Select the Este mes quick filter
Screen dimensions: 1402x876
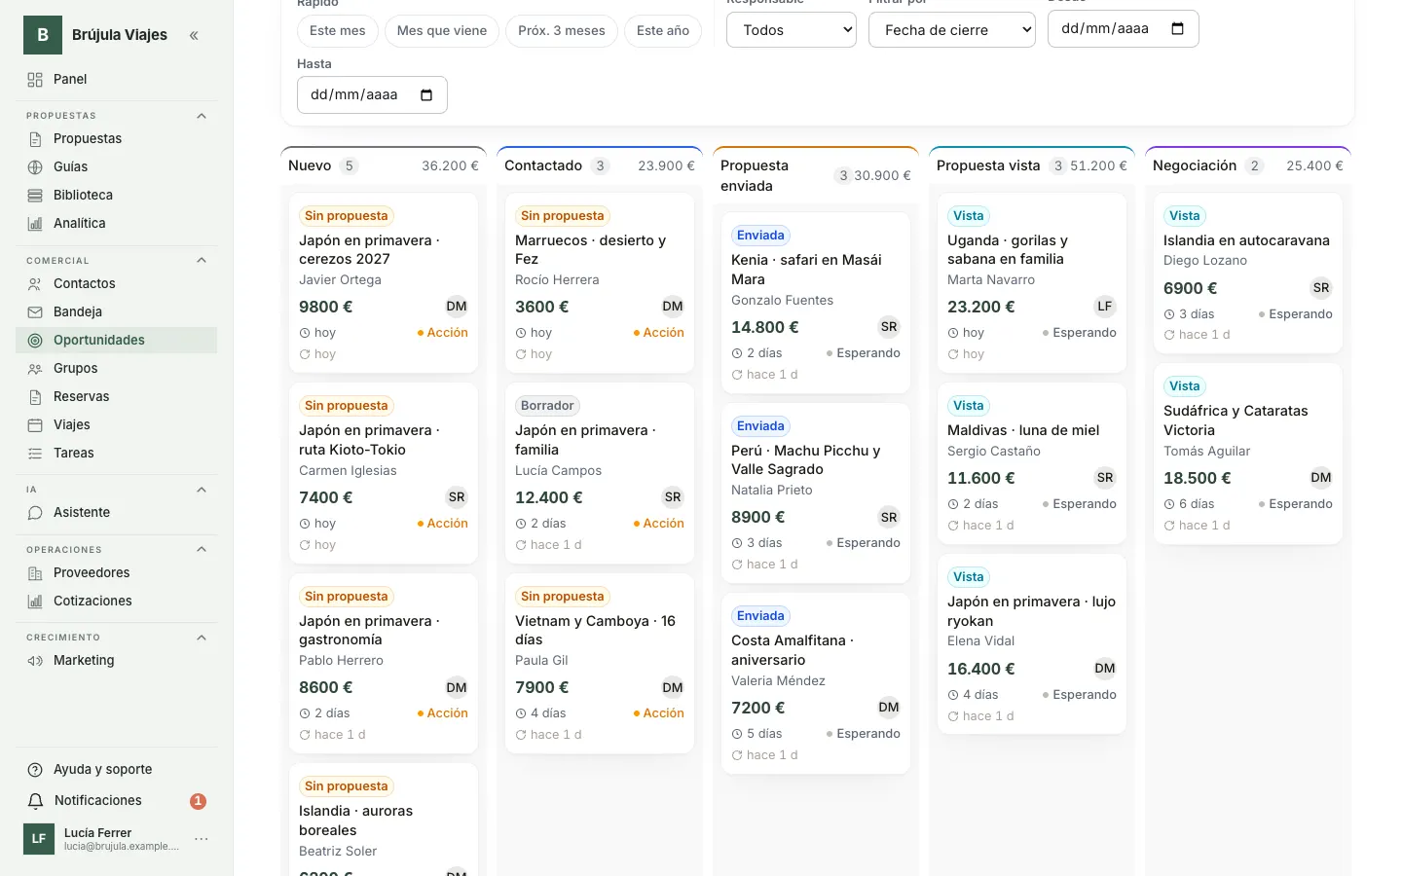(338, 31)
